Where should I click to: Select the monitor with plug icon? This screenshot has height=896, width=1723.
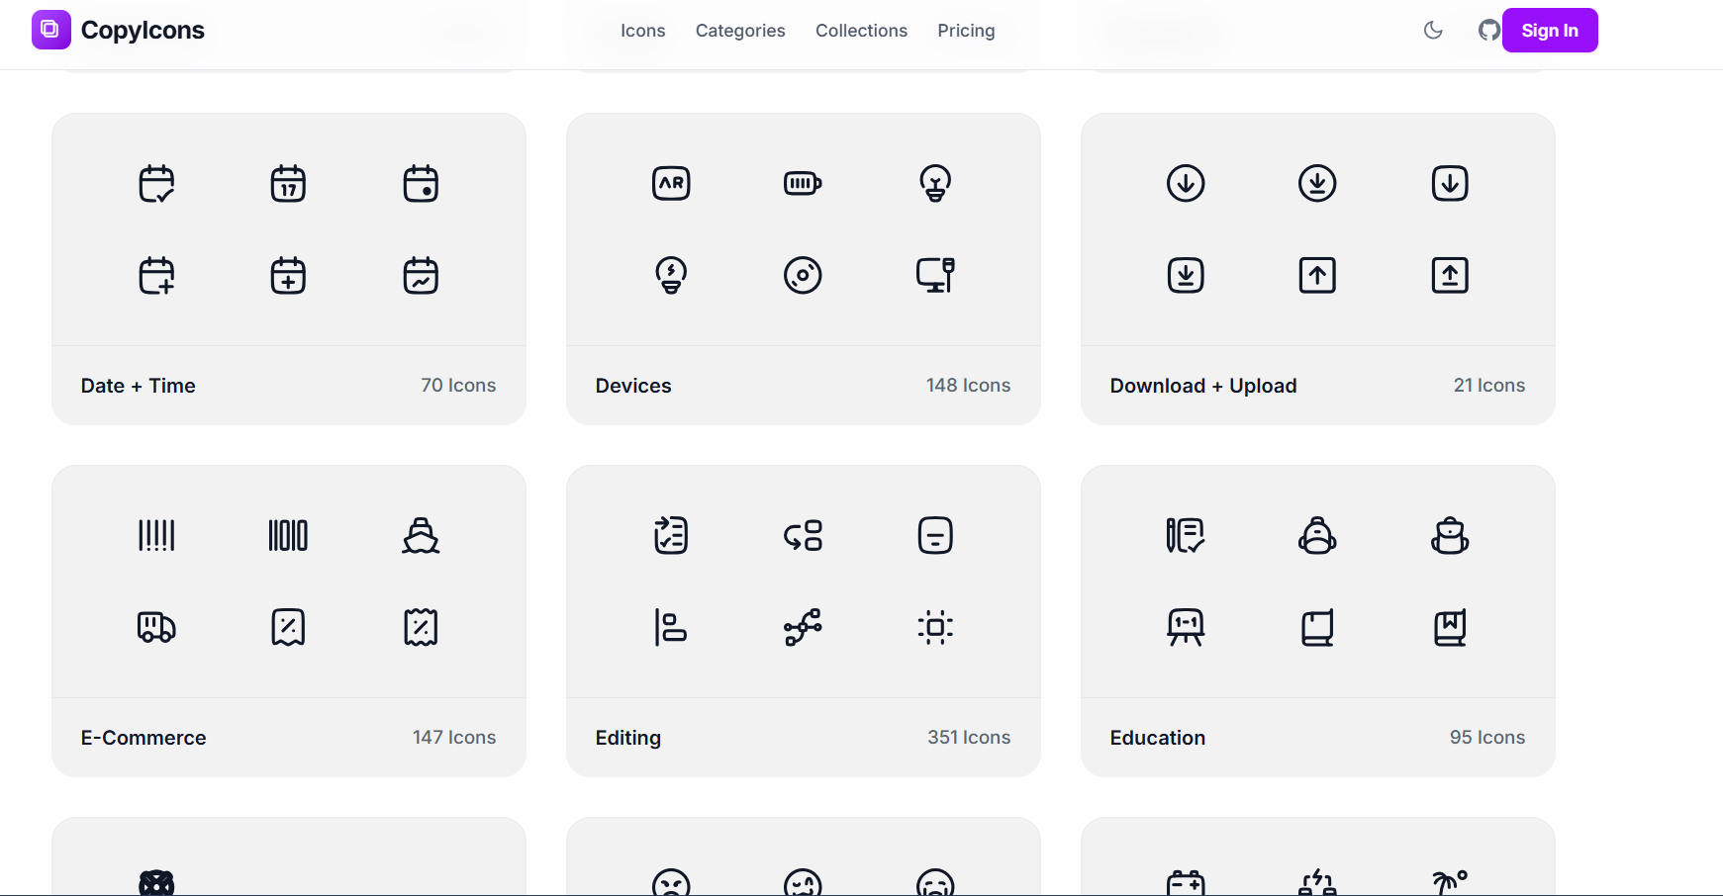tap(935, 275)
